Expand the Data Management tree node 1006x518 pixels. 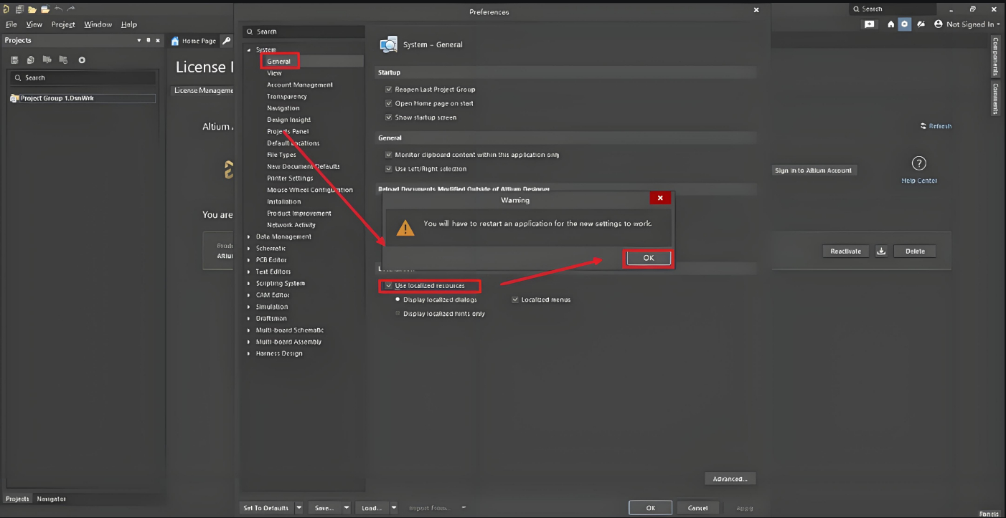(249, 236)
